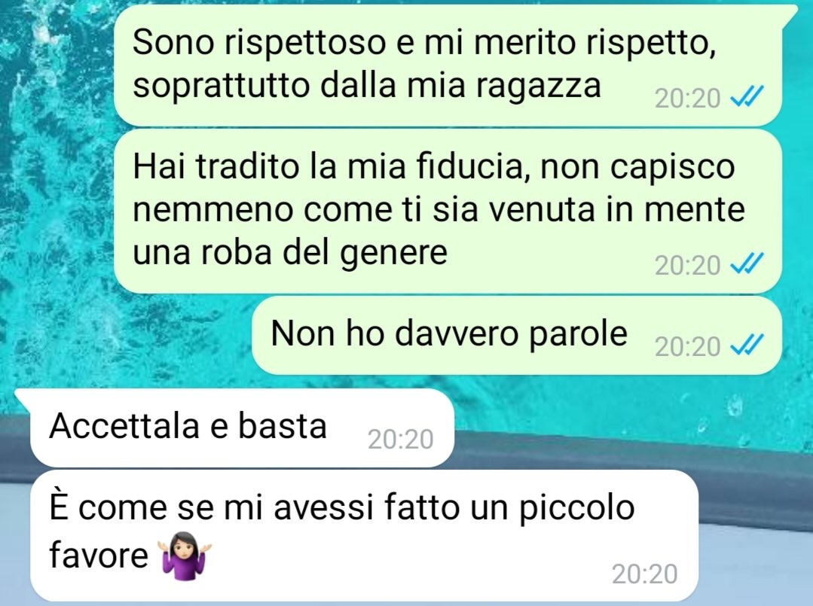Click the tail of the 'Accettala e basta' bubble
The height and width of the screenshot is (606, 813).
pos(23,397)
